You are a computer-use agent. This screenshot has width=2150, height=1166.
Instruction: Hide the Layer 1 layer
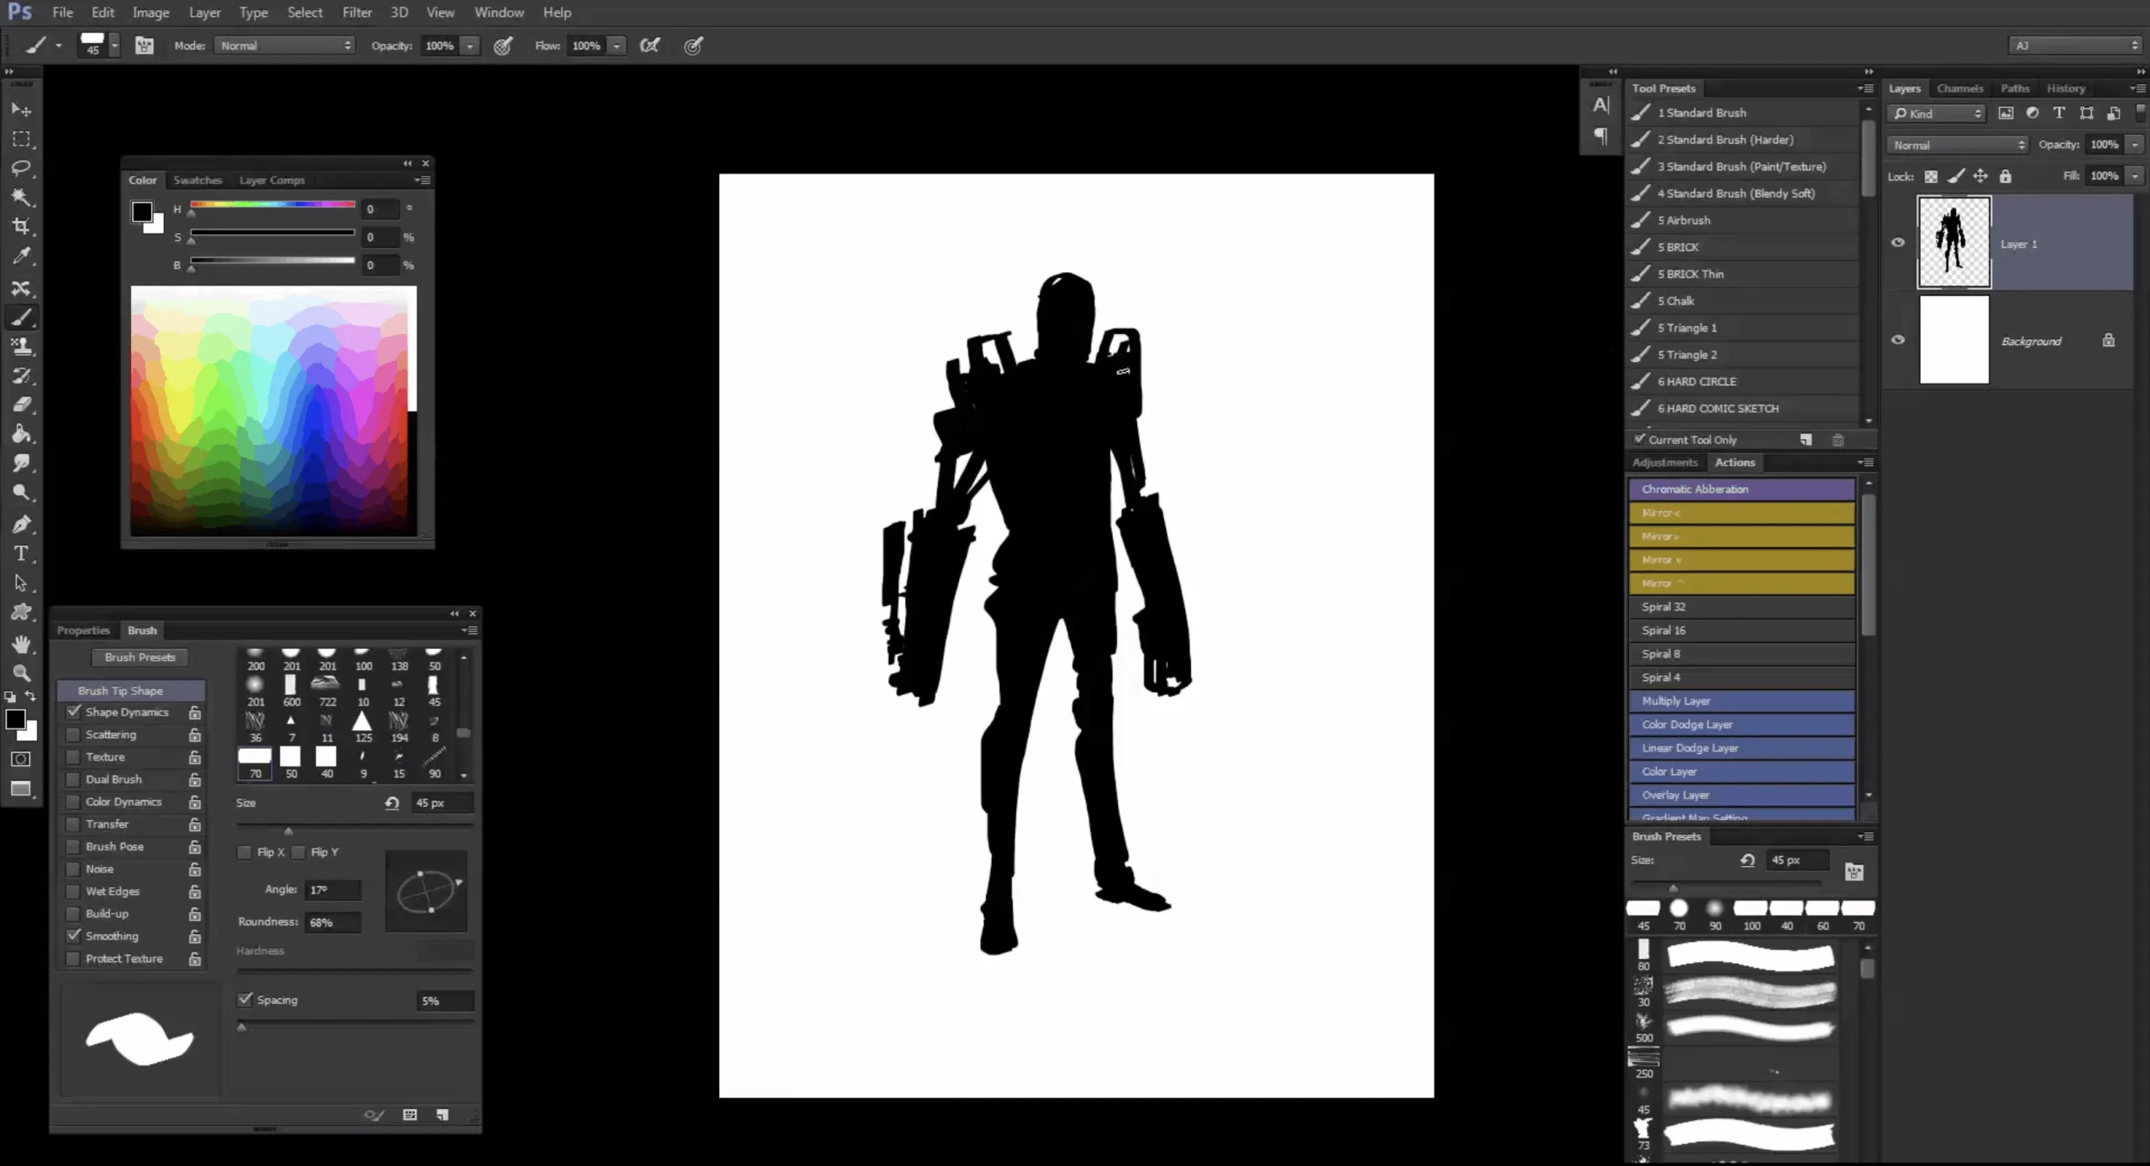click(x=1897, y=243)
